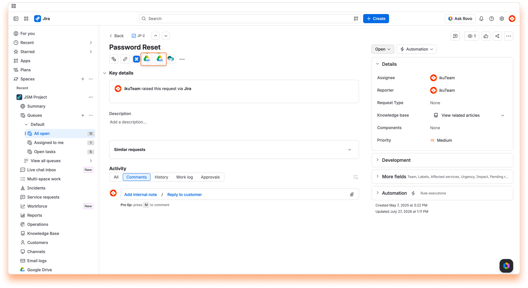Open the settings gear icon
Viewport: 528px width, 288px height.
(502, 18)
